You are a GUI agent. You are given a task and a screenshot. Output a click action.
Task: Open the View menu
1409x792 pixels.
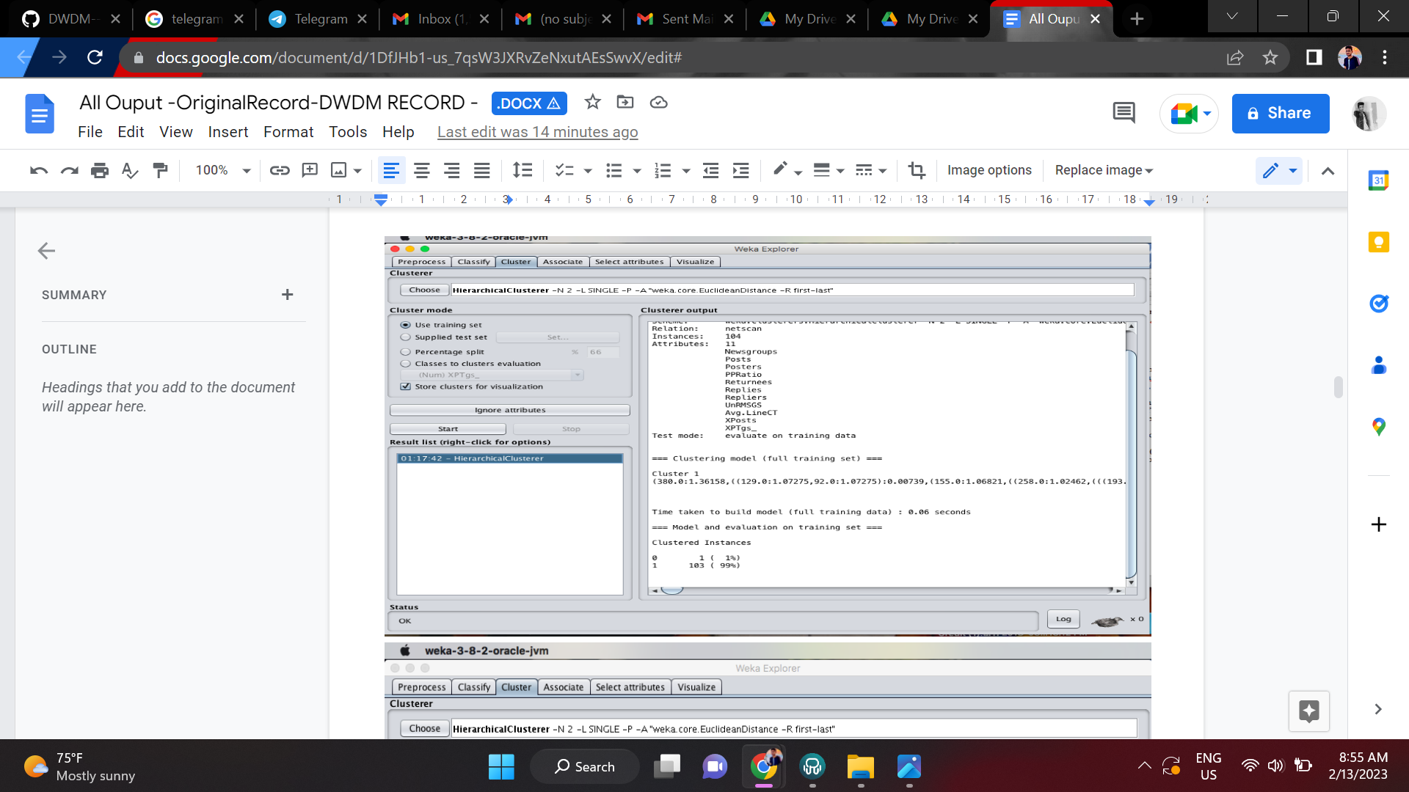(176, 132)
